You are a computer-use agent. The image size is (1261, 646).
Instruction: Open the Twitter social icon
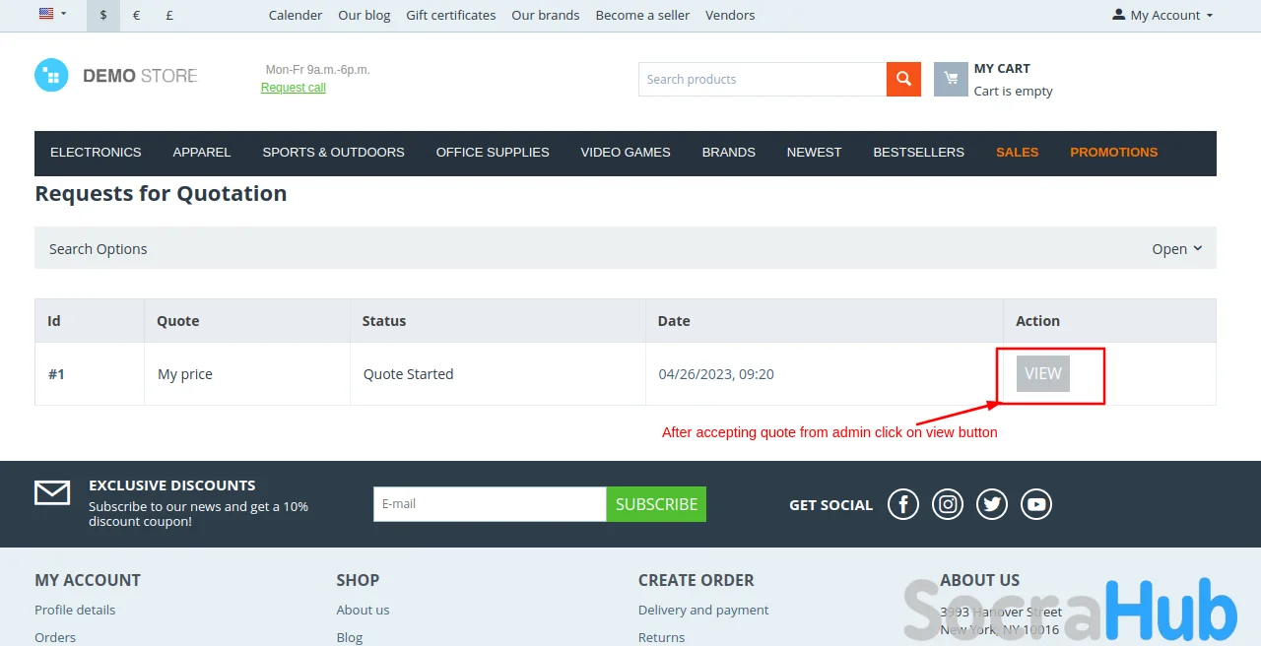[x=992, y=504]
